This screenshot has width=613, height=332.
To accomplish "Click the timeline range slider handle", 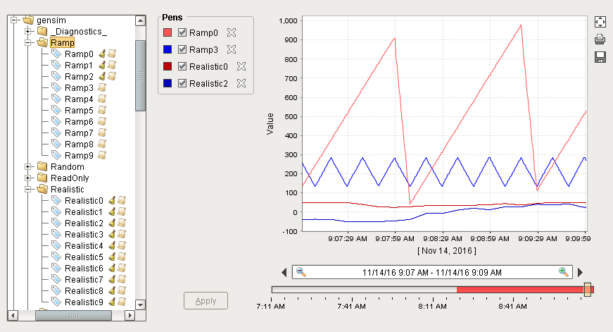I will [x=588, y=289].
